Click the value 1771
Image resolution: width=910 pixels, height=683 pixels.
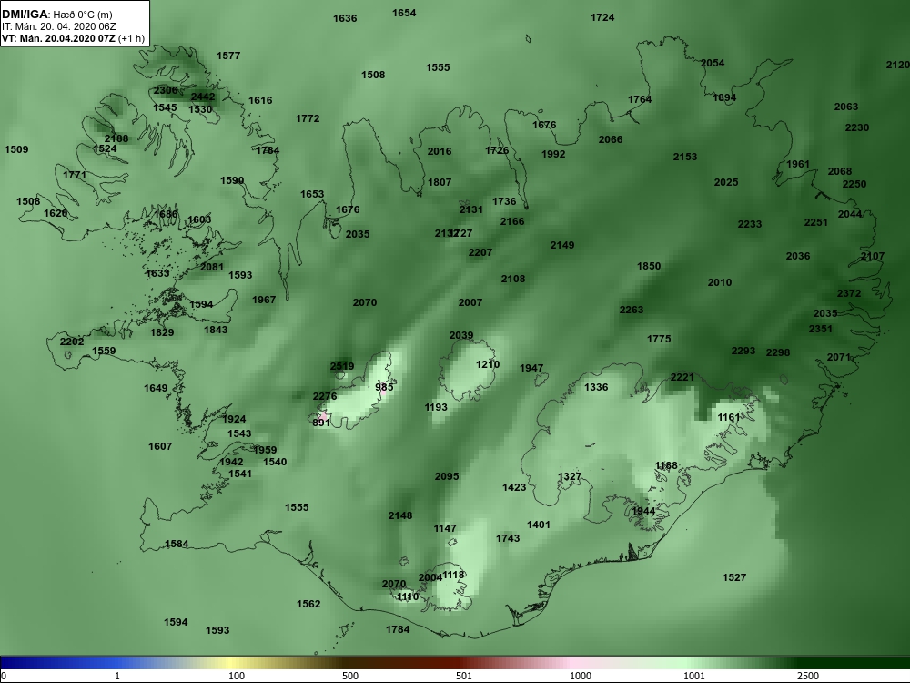pos(75,175)
